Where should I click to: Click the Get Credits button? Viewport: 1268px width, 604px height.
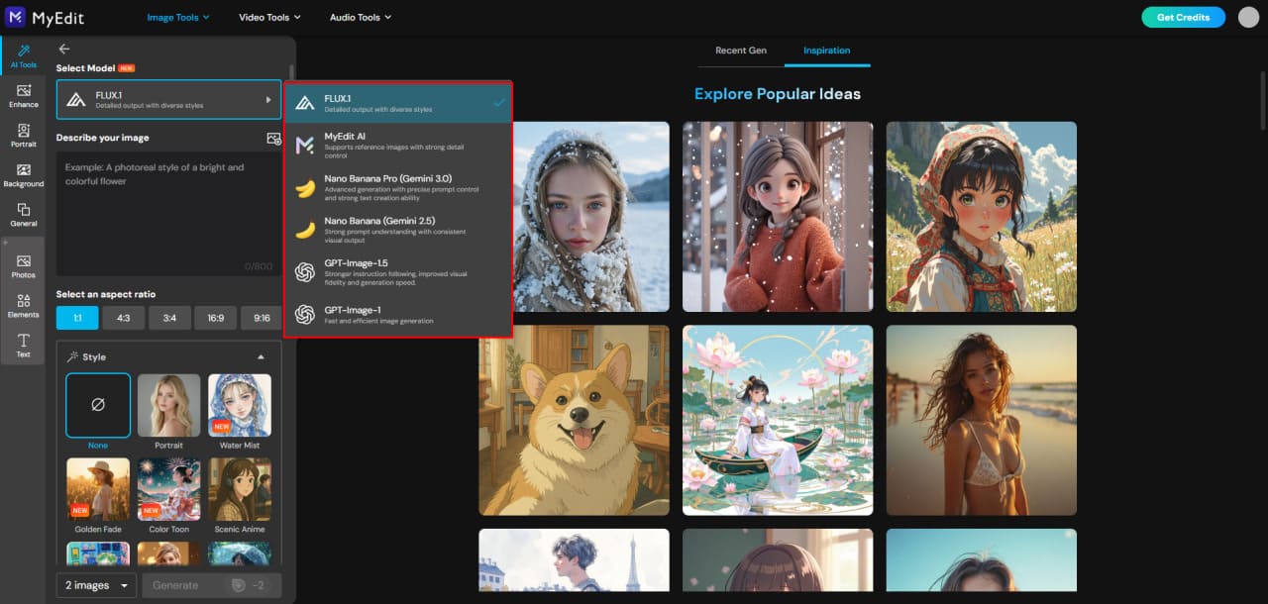[x=1183, y=17]
